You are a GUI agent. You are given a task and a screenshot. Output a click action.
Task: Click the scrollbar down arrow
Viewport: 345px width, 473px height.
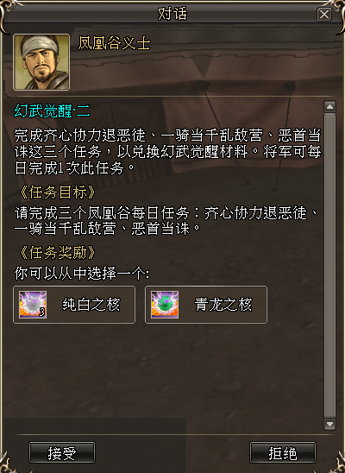click(x=329, y=424)
